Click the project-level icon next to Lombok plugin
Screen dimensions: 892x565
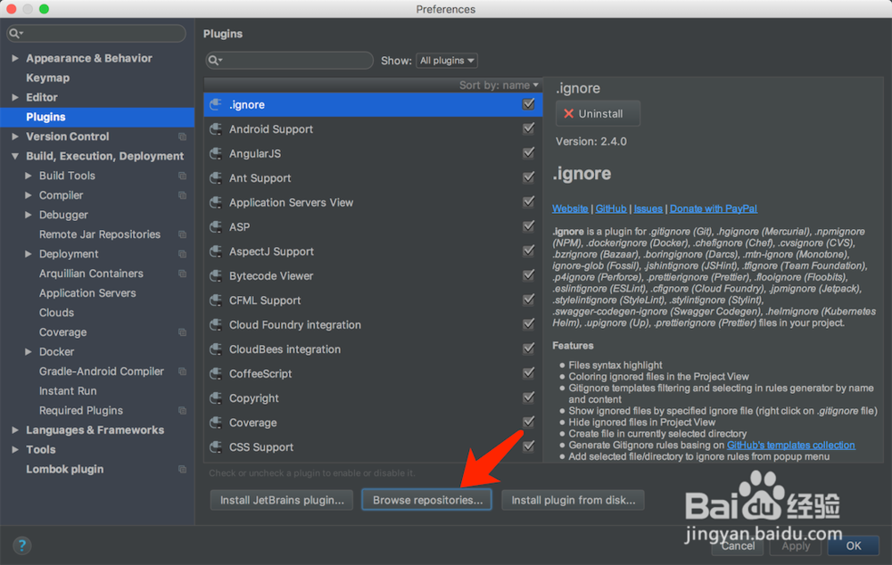[182, 469]
